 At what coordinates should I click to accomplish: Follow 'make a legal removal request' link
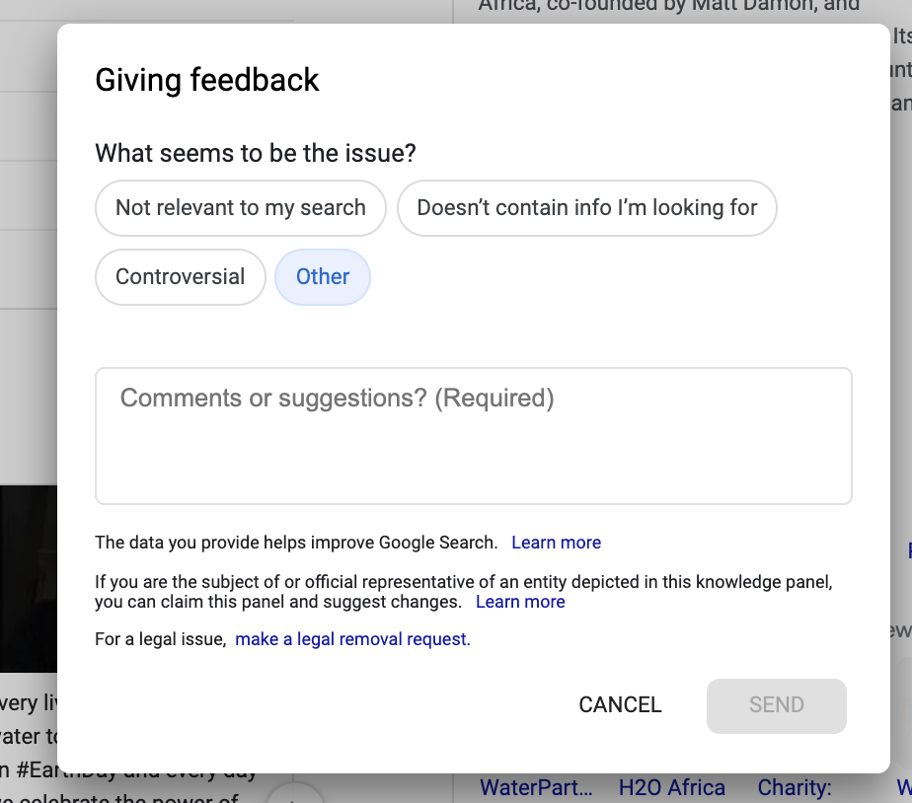point(352,639)
